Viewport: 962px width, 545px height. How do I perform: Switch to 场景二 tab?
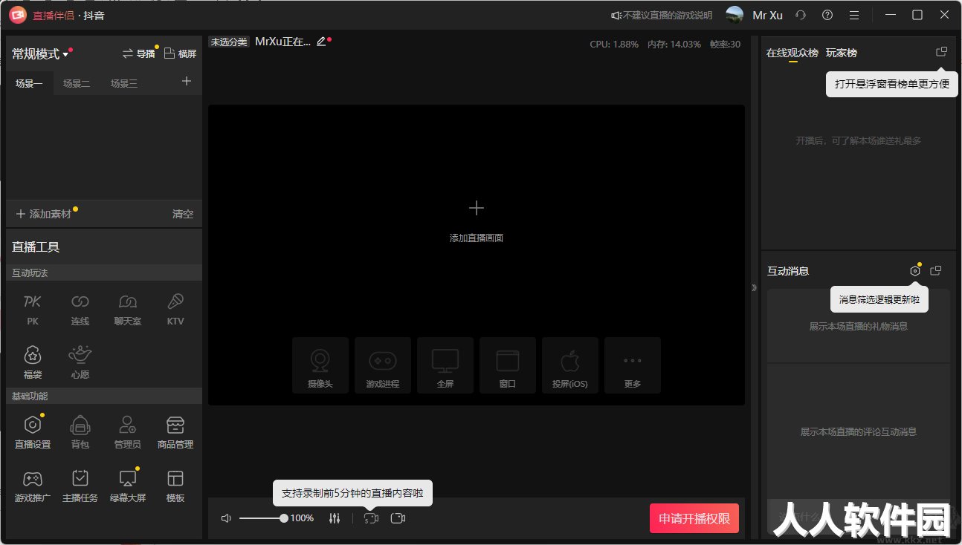(x=77, y=83)
